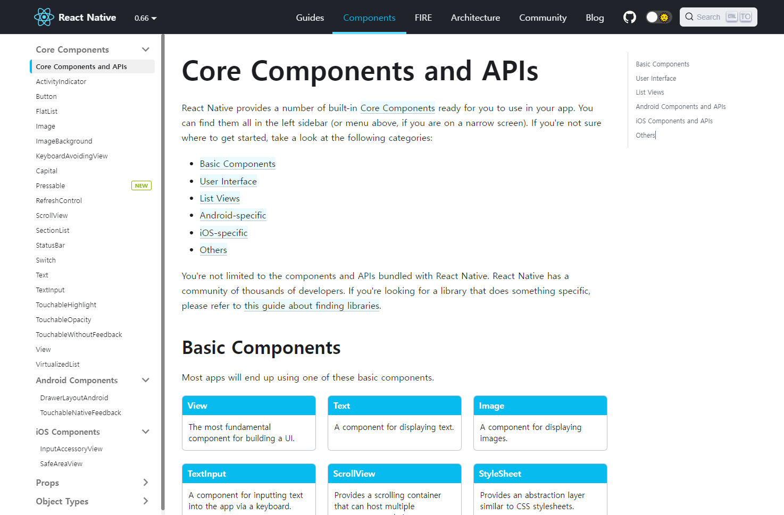Open TouchableNativeFeedback in sidebar
Image resolution: width=784 pixels, height=515 pixels.
pos(80,412)
